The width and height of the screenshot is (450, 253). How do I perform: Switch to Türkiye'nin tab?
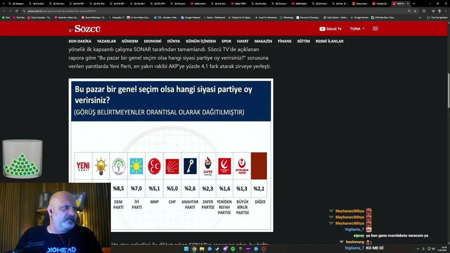(x=380, y=4)
